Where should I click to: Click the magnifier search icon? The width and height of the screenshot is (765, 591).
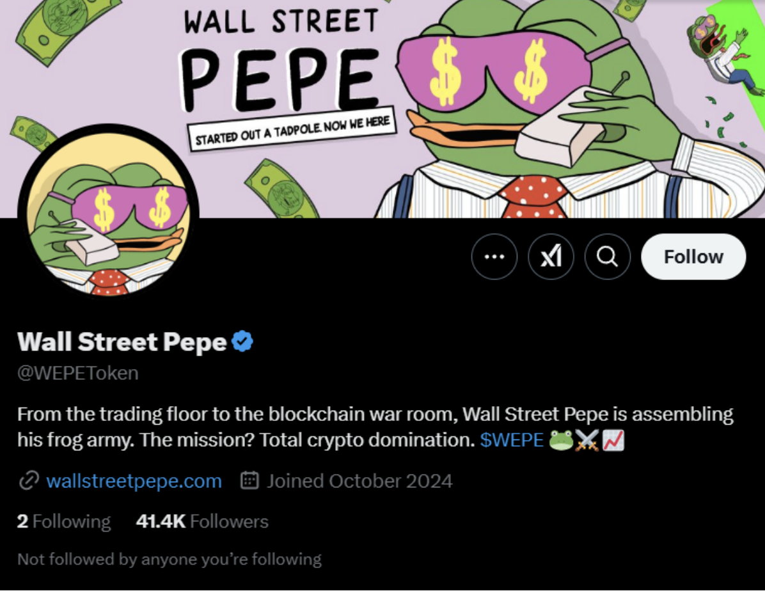(x=607, y=256)
